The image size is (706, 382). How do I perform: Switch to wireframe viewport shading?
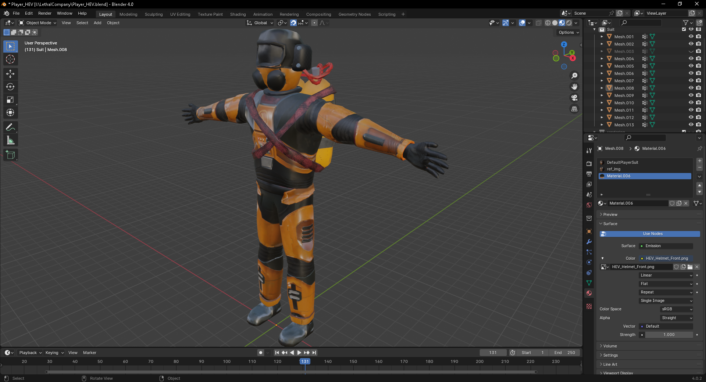pyautogui.click(x=548, y=23)
